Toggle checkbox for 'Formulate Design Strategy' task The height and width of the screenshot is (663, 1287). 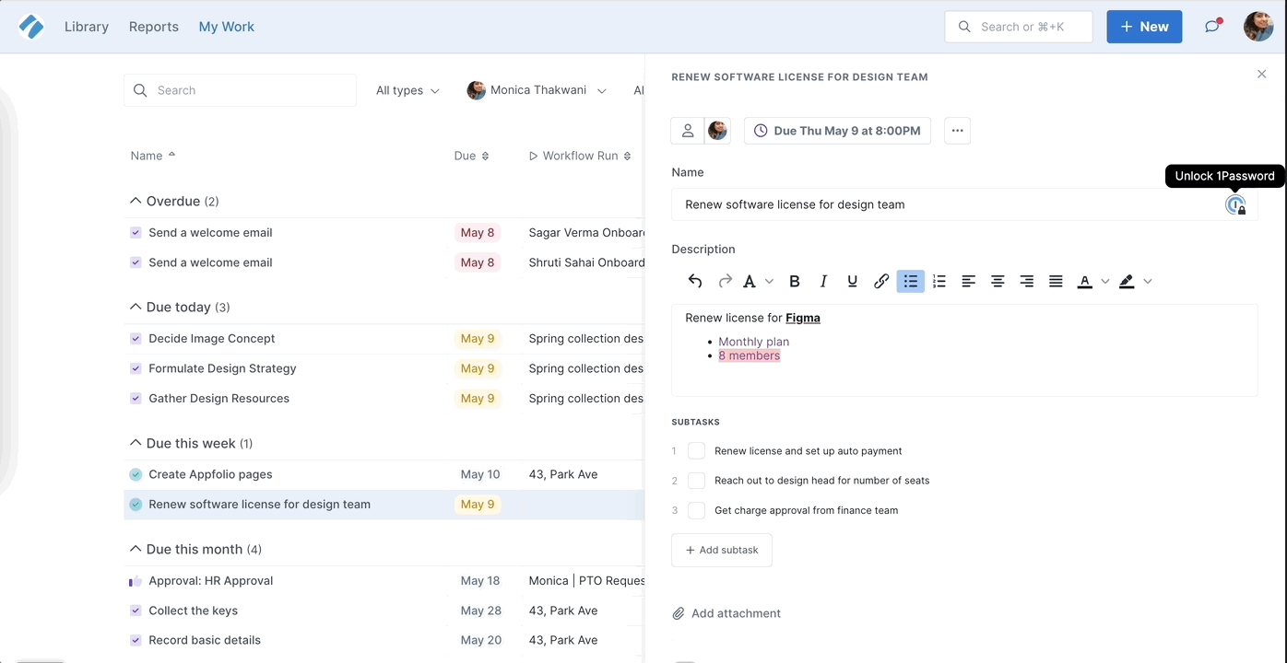136,368
